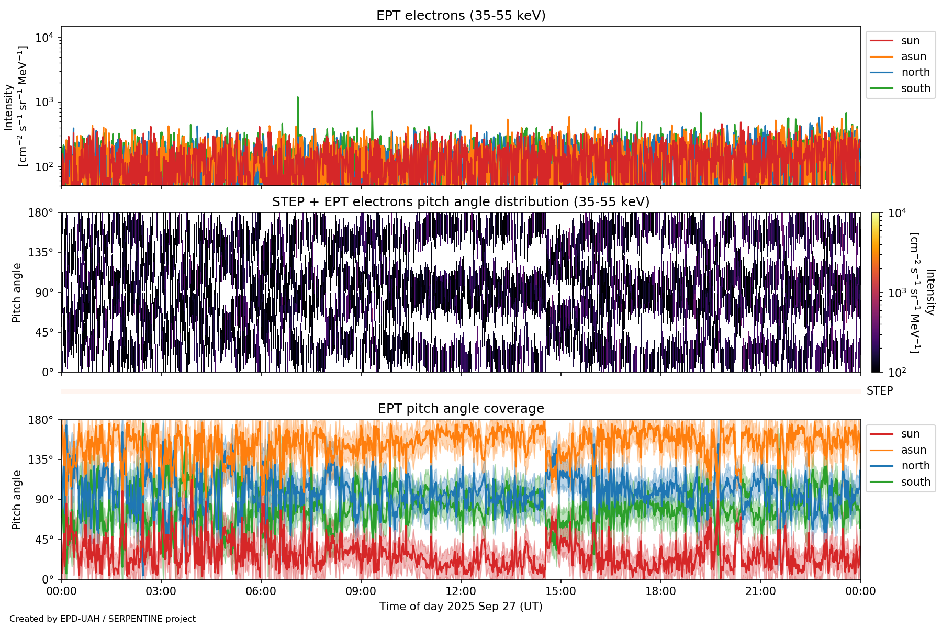Click the "EPT pitch angle coverage" title

click(x=461, y=409)
